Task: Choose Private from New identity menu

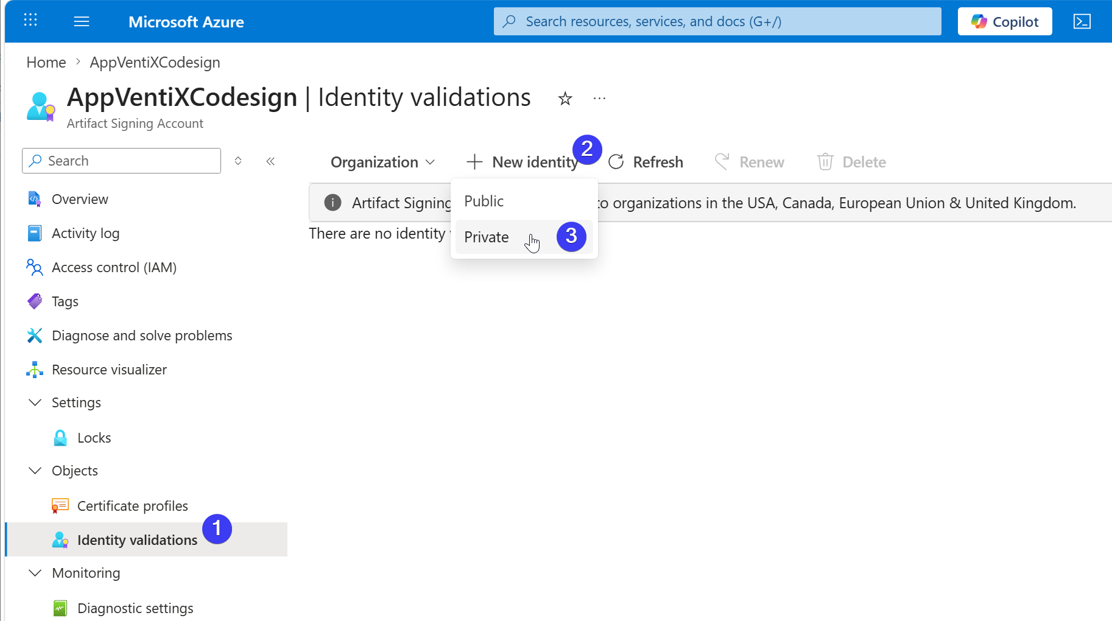Action: pos(524,237)
